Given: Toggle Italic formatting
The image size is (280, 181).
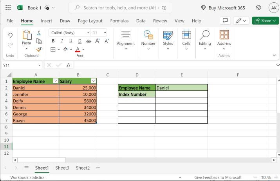Looking at the screenshot, I should point(62,41).
